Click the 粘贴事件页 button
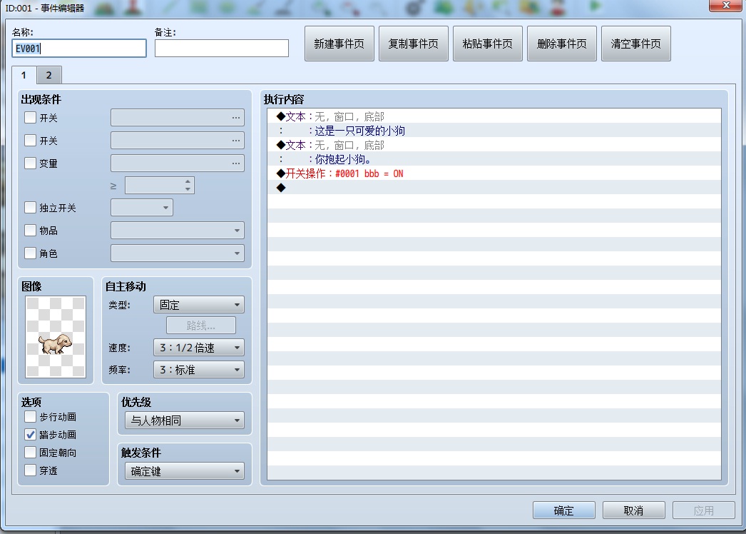This screenshot has width=746, height=534. pyautogui.click(x=488, y=44)
